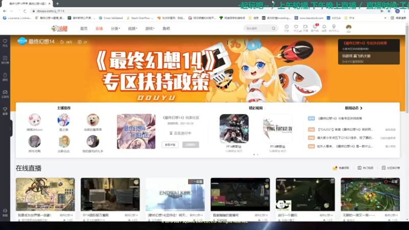The width and height of the screenshot is (409, 230).
Task: Open the V2Club bookmark
Action: pos(334,18)
